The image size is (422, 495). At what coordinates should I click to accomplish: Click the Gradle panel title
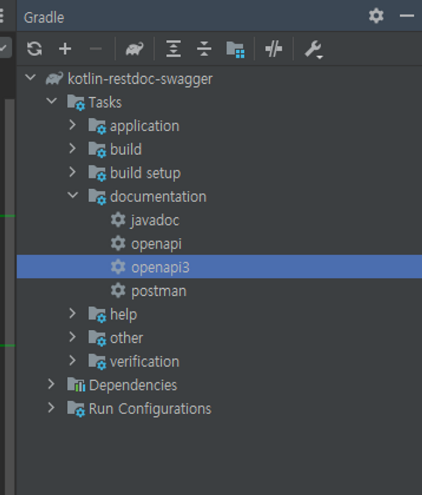44,18
